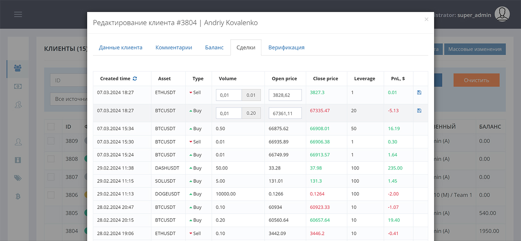The height and width of the screenshot is (241, 521).
Task: Click the ETHUSDT open price input 3828,62
Action: (x=285, y=95)
